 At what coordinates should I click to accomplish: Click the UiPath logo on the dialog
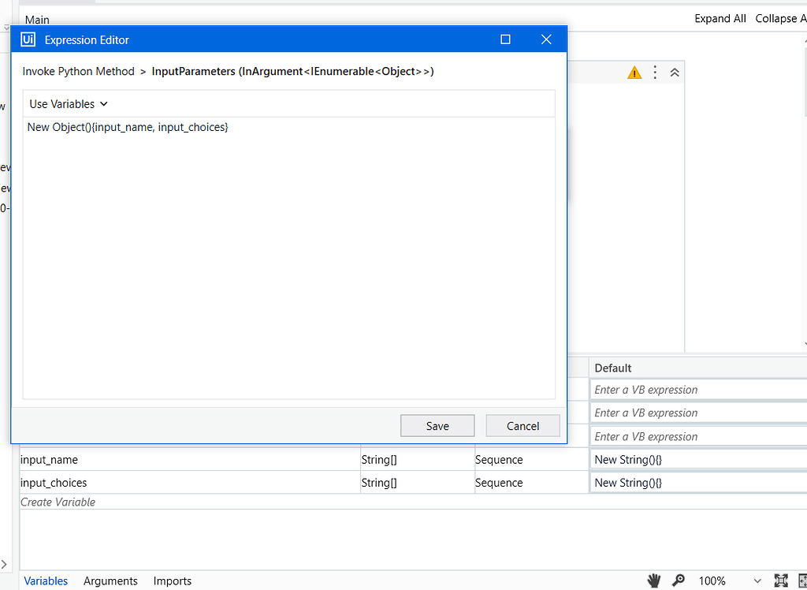click(28, 39)
